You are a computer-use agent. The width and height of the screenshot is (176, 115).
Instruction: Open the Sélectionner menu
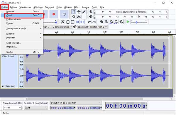pyautogui.click(x=25, y=7)
